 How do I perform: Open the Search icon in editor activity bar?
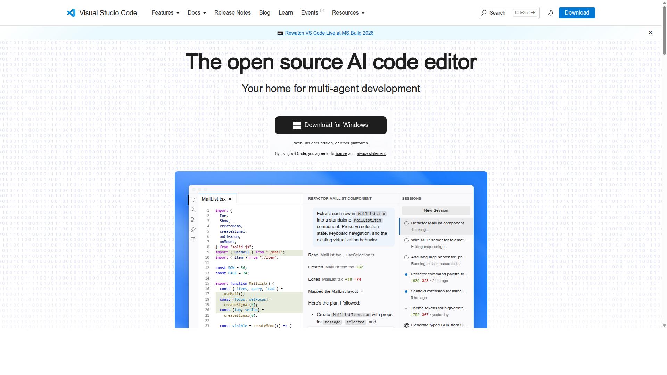point(193,210)
